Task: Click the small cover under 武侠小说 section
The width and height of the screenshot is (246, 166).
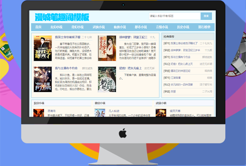Action: pyautogui.click(x=161, y=113)
